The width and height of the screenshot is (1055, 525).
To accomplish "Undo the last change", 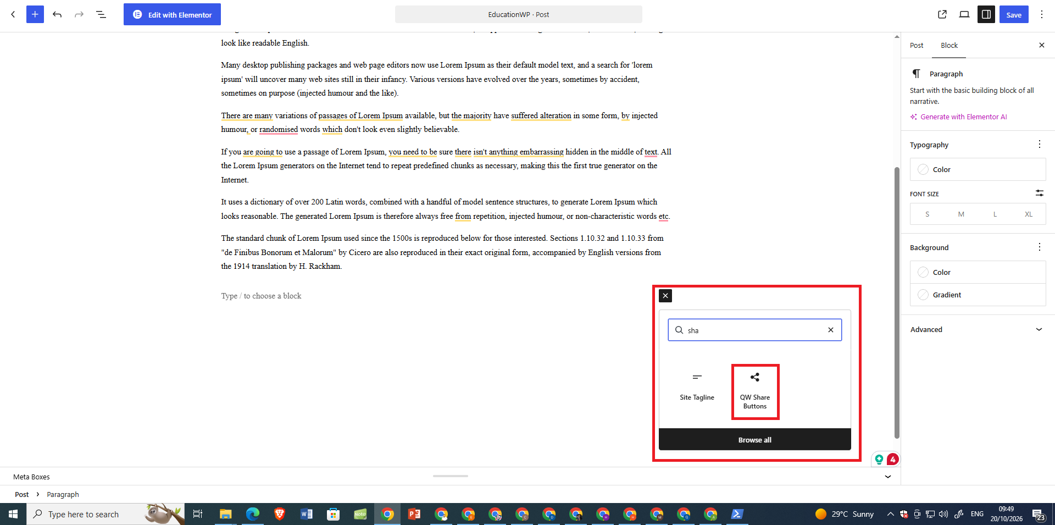I will point(57,14).
